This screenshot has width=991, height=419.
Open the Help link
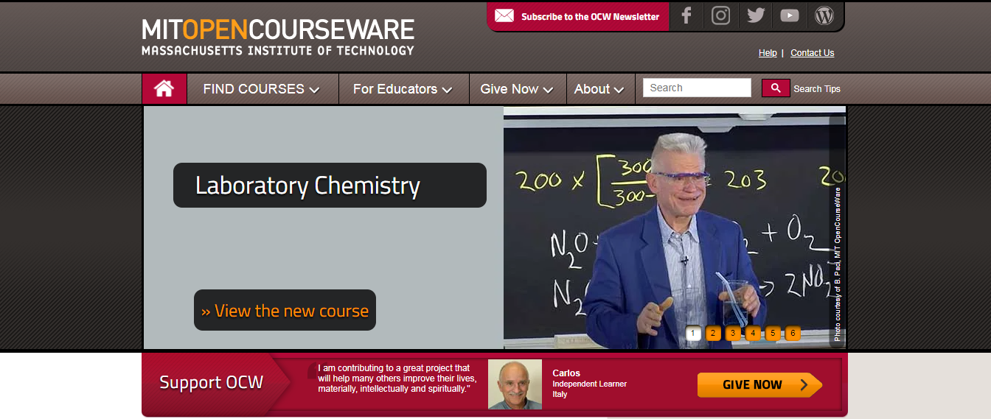tap(768, 53)
